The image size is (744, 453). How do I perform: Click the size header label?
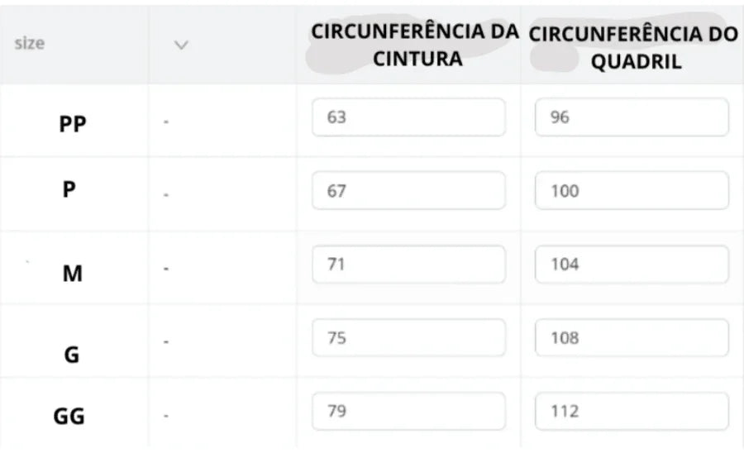pyautogui.click(x=30, y=43)
